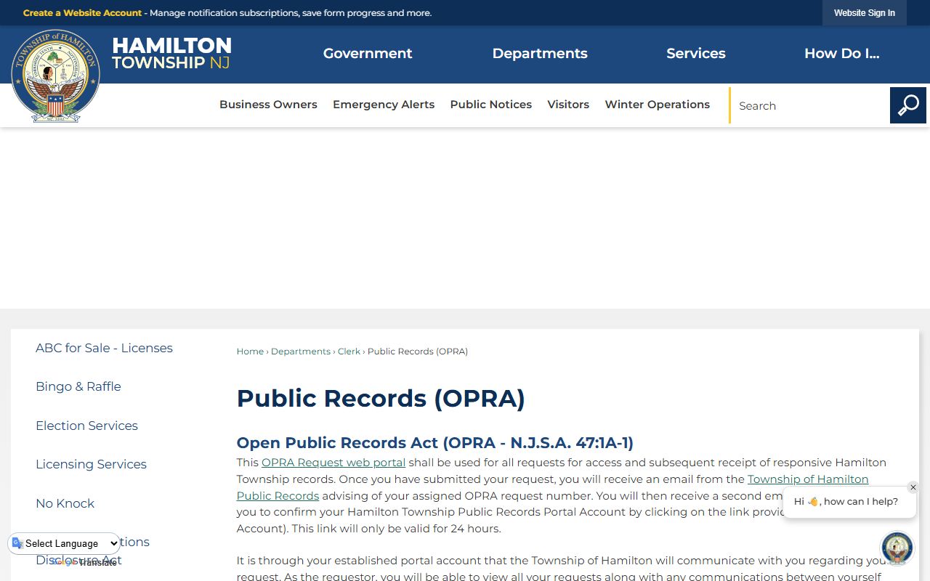Open the How Do I... menu
The width and height of the screenshot is (930, 581).
(x=842, y=54)
